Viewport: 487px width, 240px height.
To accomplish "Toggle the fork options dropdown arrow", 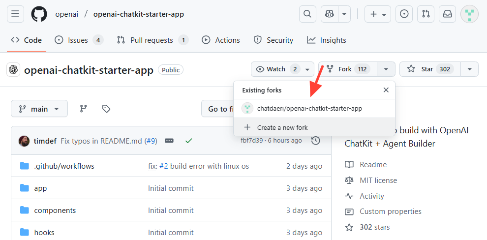I will [x=386, y=69].
